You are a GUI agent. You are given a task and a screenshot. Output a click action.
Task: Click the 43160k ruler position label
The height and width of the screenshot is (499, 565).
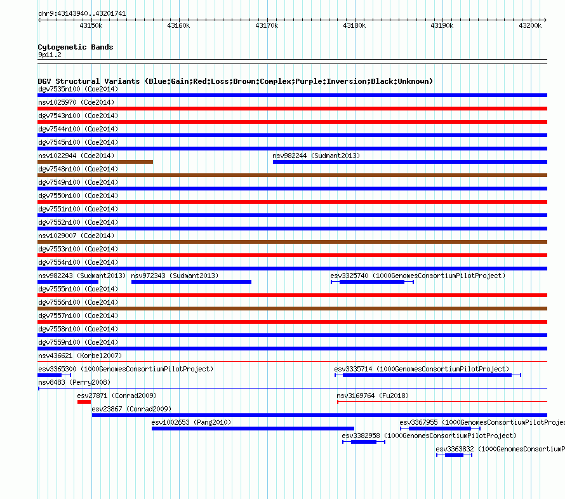(x=178, y=25)
